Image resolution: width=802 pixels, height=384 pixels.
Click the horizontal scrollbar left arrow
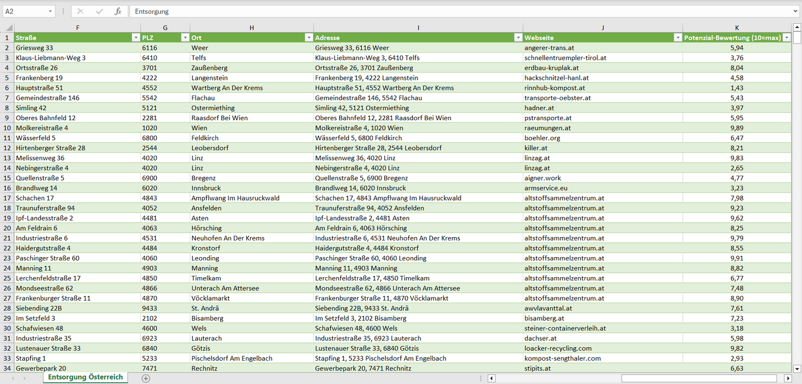pos(492,378)
